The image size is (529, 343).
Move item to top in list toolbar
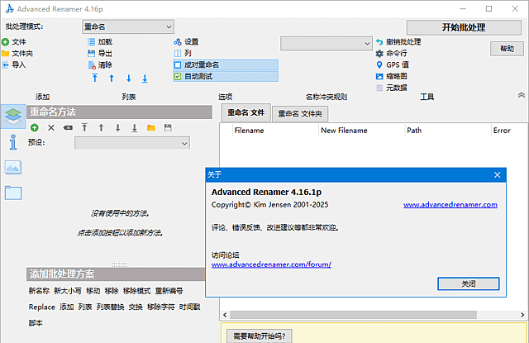point(95,79)
